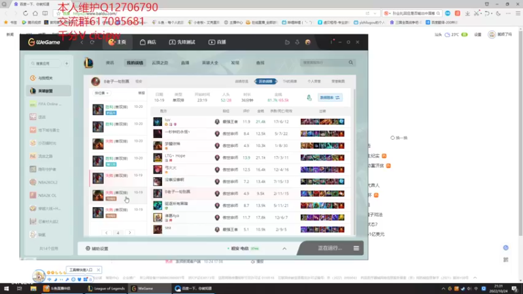Open 设置 on the Baidu page
Image resolution: width=523 pixels, height=294 pixels.
tap(478, 35)
